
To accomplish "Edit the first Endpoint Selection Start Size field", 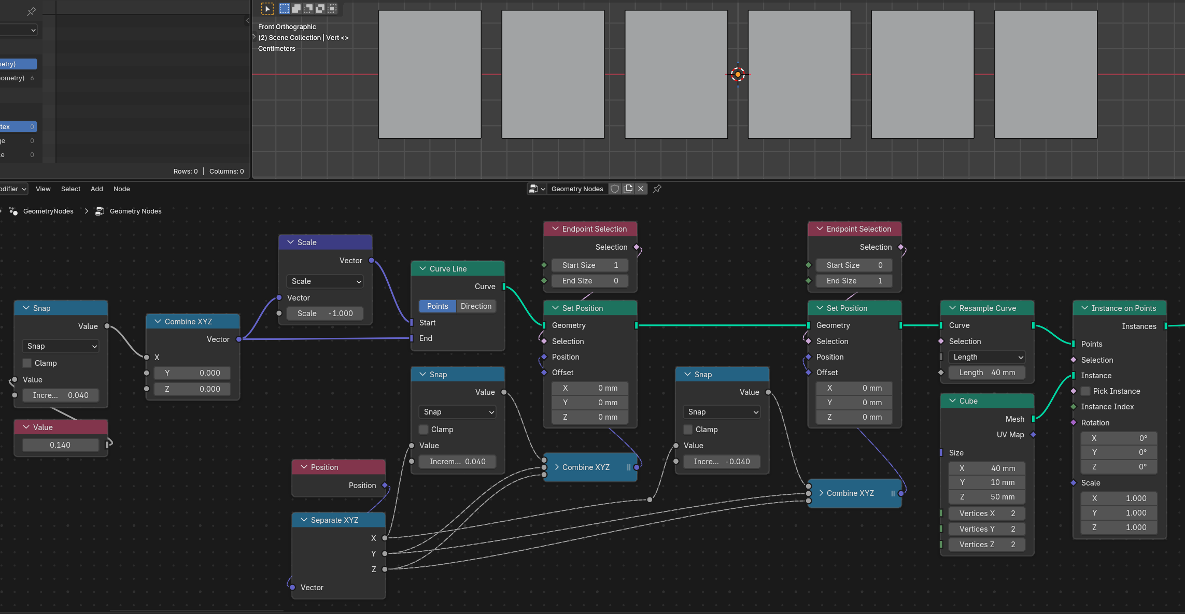I will coord(590,265).
